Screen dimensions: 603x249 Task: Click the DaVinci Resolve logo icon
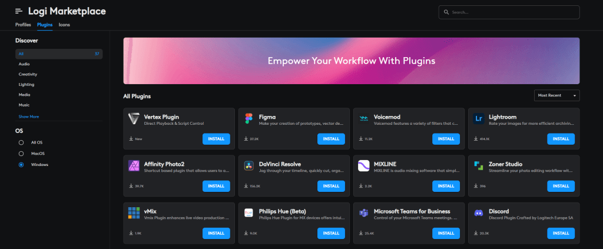coord(249,166)
